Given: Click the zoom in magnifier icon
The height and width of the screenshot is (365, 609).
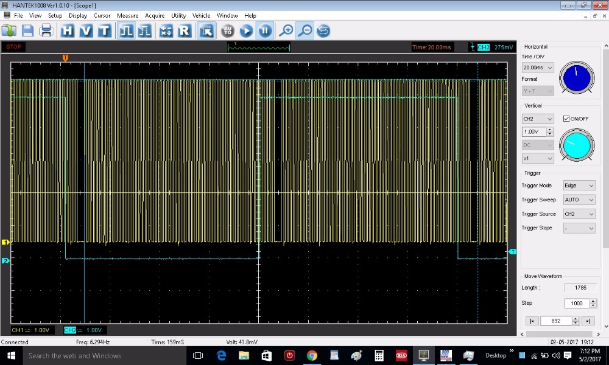Looking at the screenshot, I should (286, 30).
